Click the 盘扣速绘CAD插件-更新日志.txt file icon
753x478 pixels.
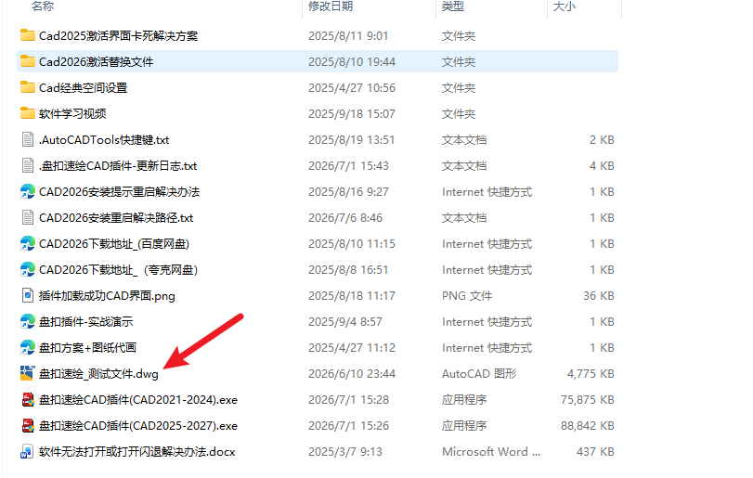27,165
